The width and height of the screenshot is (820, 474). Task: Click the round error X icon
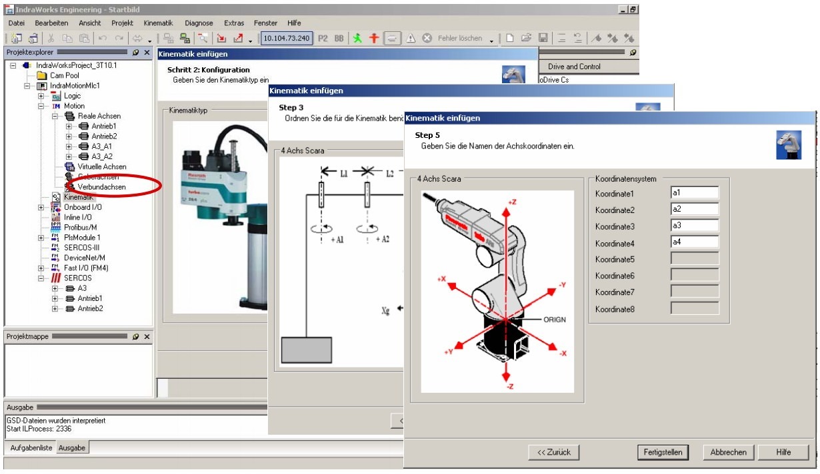pos(427,39)
